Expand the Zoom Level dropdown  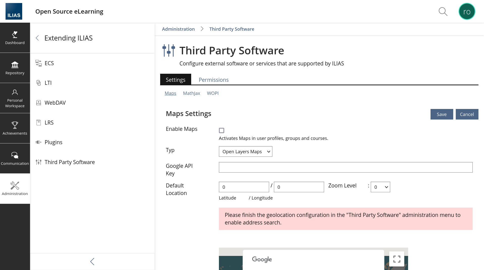pos(380,187)
